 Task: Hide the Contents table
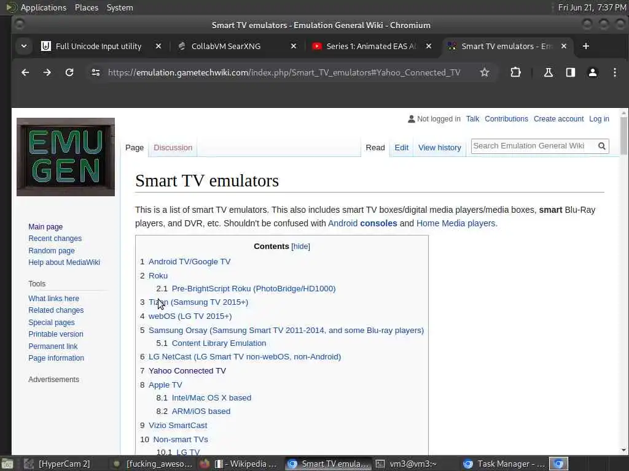(x=300, y=247)
